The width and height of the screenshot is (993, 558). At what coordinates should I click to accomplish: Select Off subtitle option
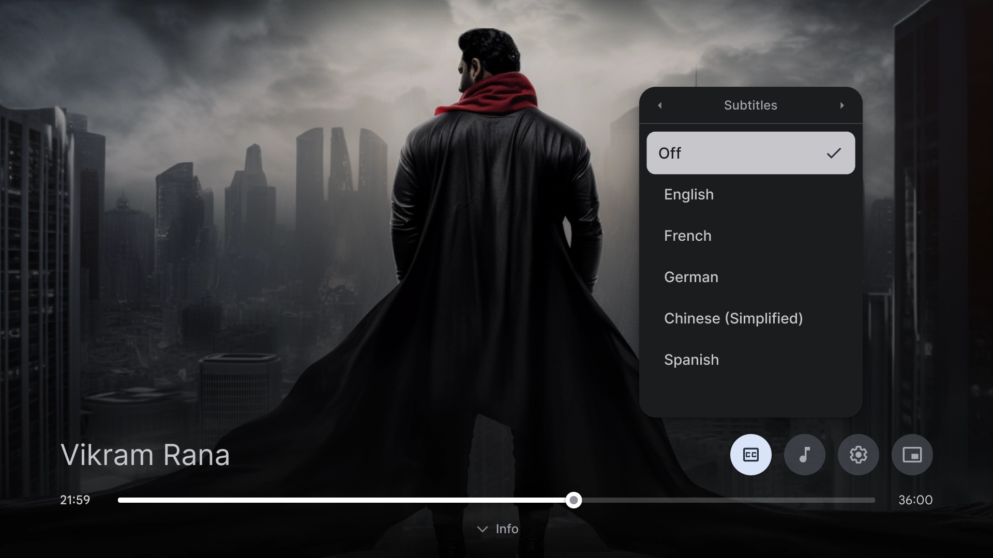pyautogui.click(x=750, y=152)
